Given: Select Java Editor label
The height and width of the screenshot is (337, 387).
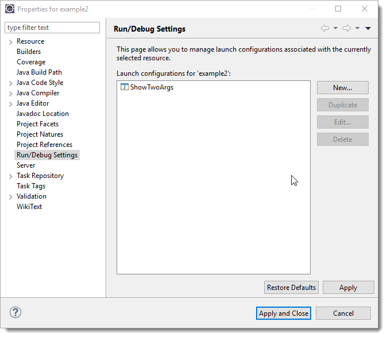Looking at the screenshot, I should pyautogui.click(x=33, y=103).
